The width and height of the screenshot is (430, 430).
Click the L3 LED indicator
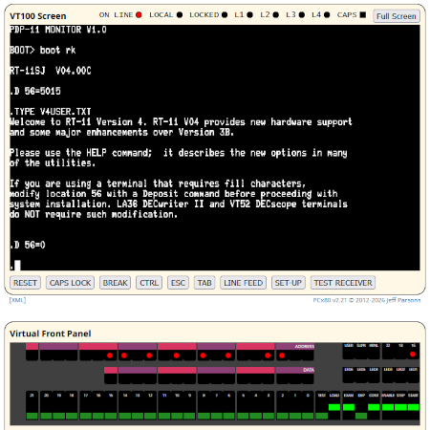[x=302, y=14]
